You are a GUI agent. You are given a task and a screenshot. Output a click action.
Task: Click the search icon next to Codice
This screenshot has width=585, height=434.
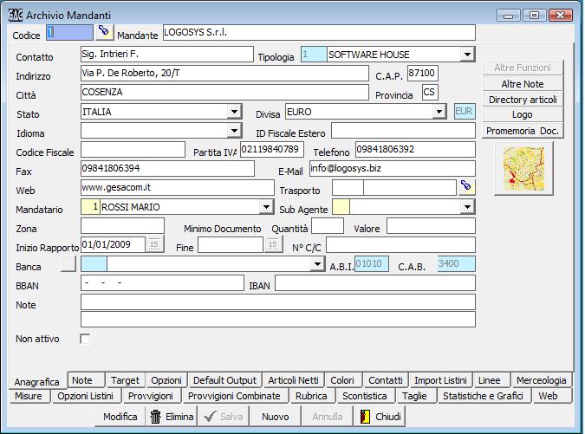(104, 31)
